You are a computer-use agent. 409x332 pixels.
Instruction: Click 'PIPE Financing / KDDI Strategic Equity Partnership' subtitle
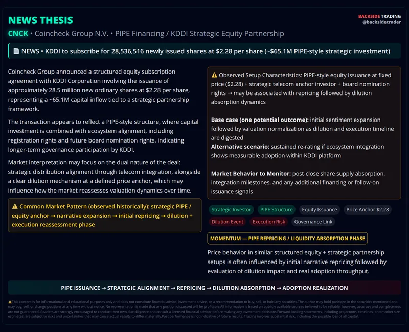[x=199, y=33]
